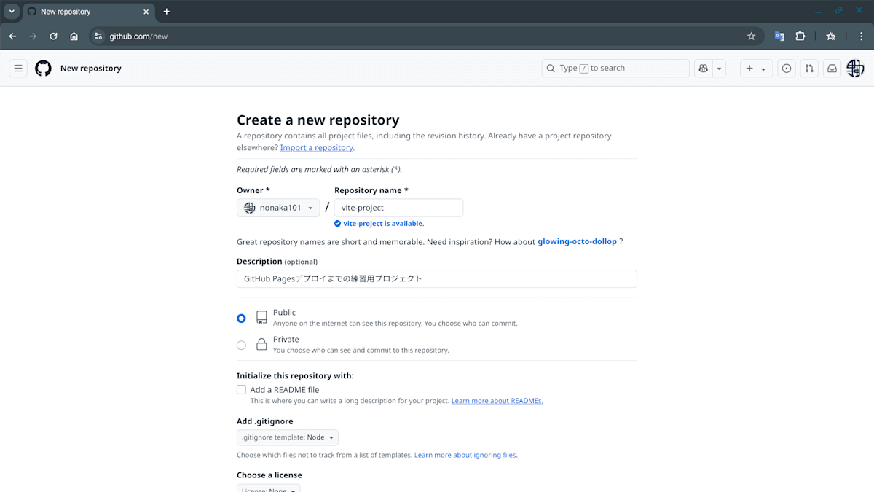Open the tab search dropdown arrow
The width and height of the screenshot is (874, 492).
12,12
